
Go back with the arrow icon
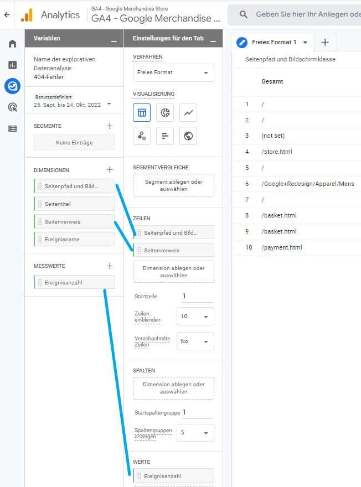tap(7, 14)
